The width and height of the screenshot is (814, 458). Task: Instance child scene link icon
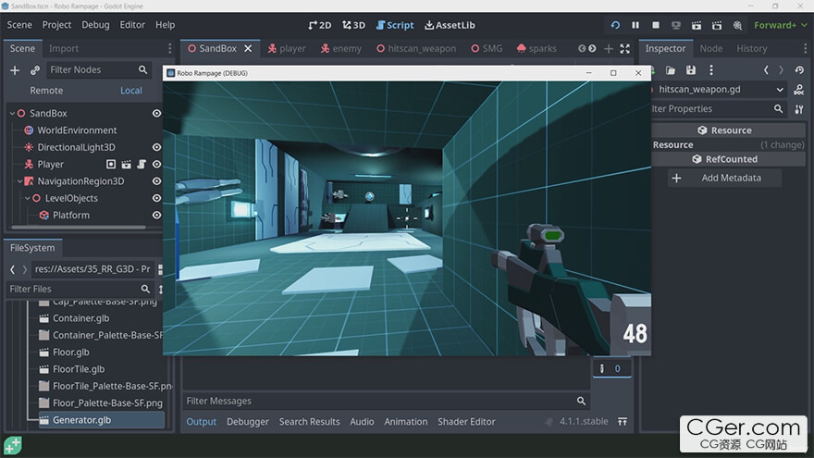(x=35, y=70)
